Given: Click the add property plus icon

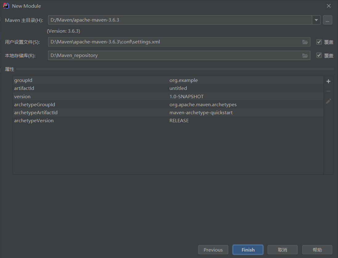Looking at the screenshot, I should 328,81.
